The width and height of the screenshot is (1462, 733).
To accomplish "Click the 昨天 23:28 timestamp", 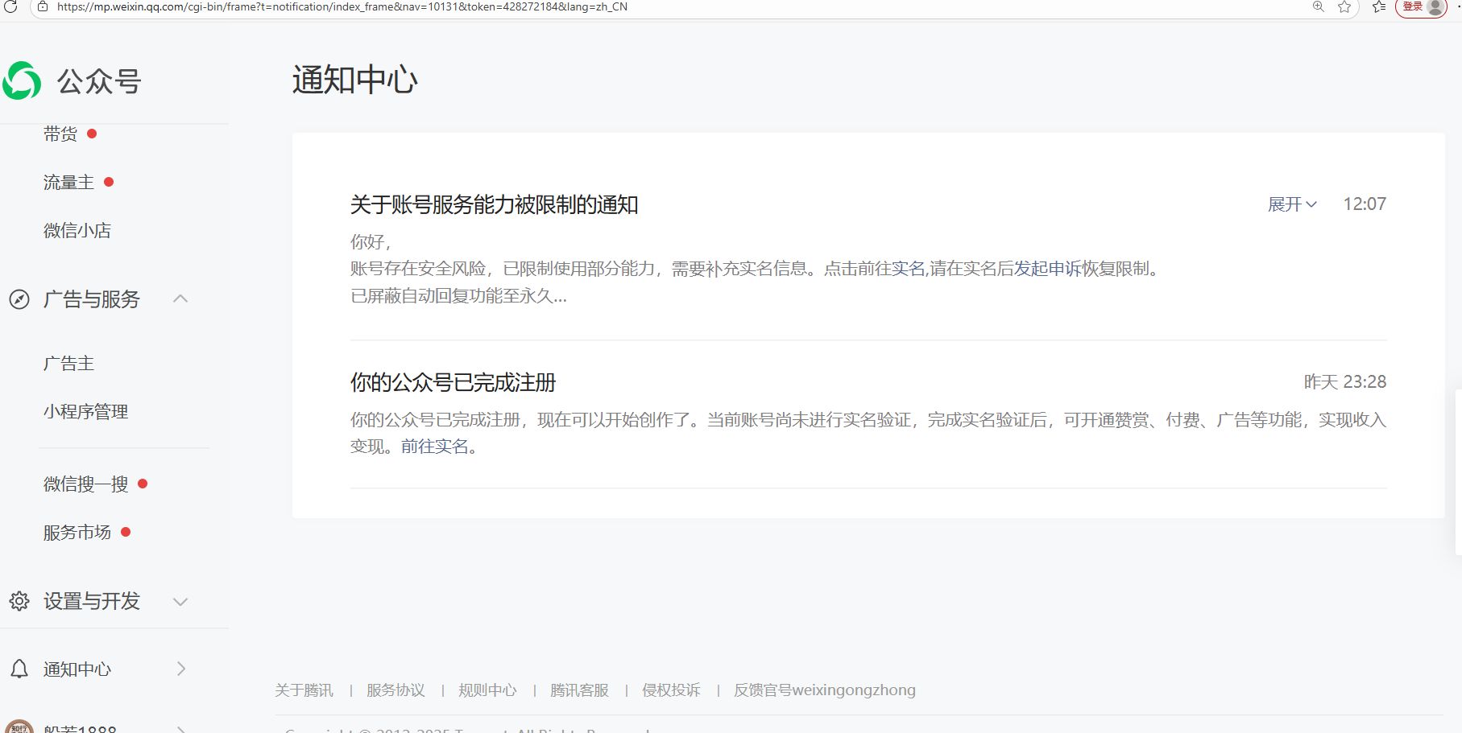I will point(1345,382).
